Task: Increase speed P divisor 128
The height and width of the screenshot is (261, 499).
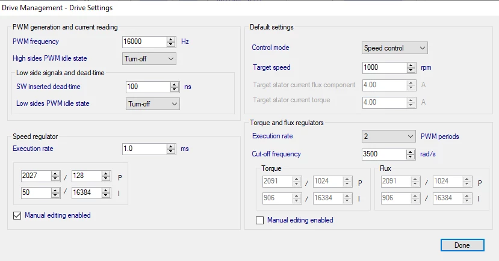Action: click(x=106, y=174)
